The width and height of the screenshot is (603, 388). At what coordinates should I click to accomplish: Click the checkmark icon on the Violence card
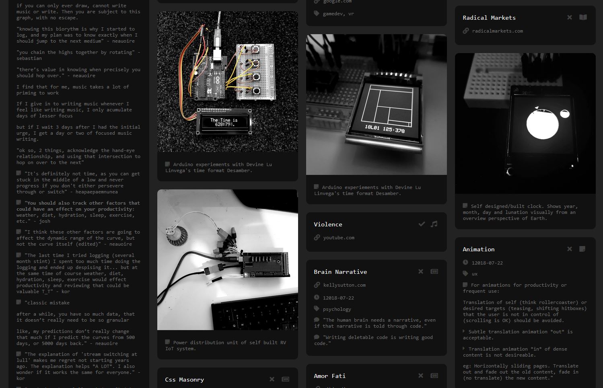click(422, 224)
